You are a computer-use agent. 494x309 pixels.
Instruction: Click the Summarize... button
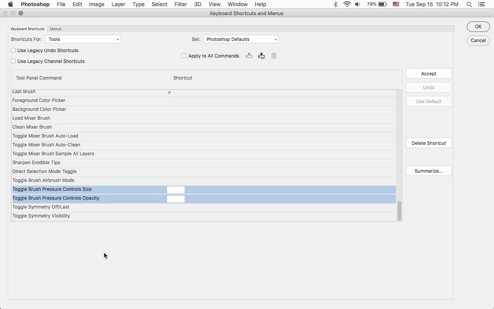point(429,171)
